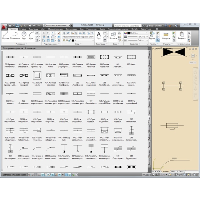Viewport: 200px width, 200px height.
Task: Expand the Рисование panel
Action: pyautogui.click(x=21, y=44)
